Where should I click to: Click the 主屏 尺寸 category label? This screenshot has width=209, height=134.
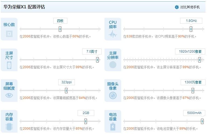(9, 55)
